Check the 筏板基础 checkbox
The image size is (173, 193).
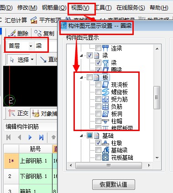(98, 157)
